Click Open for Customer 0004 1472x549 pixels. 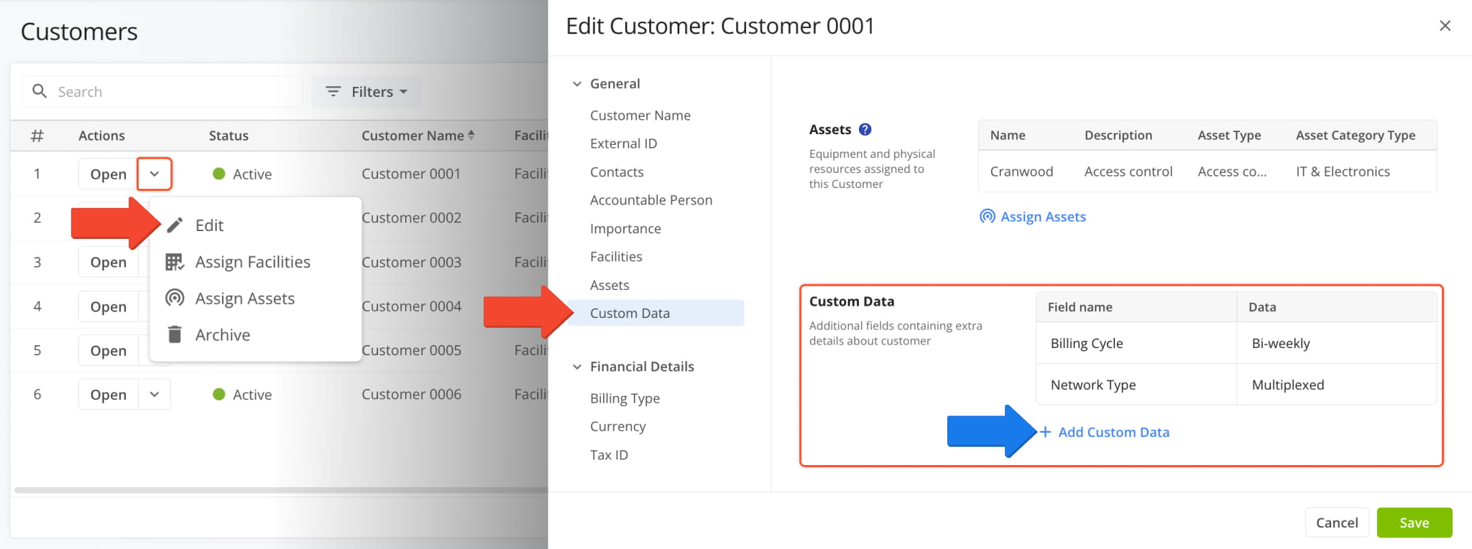[109, 306]
